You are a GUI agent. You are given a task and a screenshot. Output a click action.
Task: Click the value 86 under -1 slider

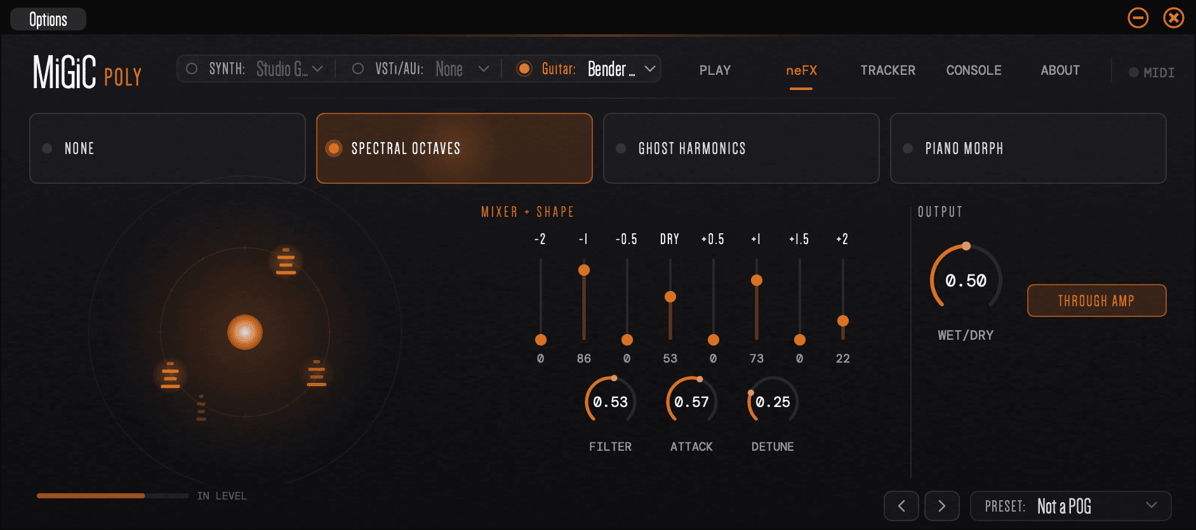tap(584, 358)
